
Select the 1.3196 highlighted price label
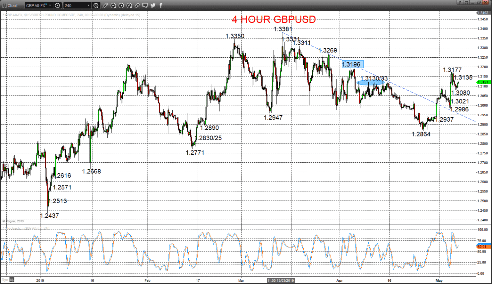coord(352,64)
